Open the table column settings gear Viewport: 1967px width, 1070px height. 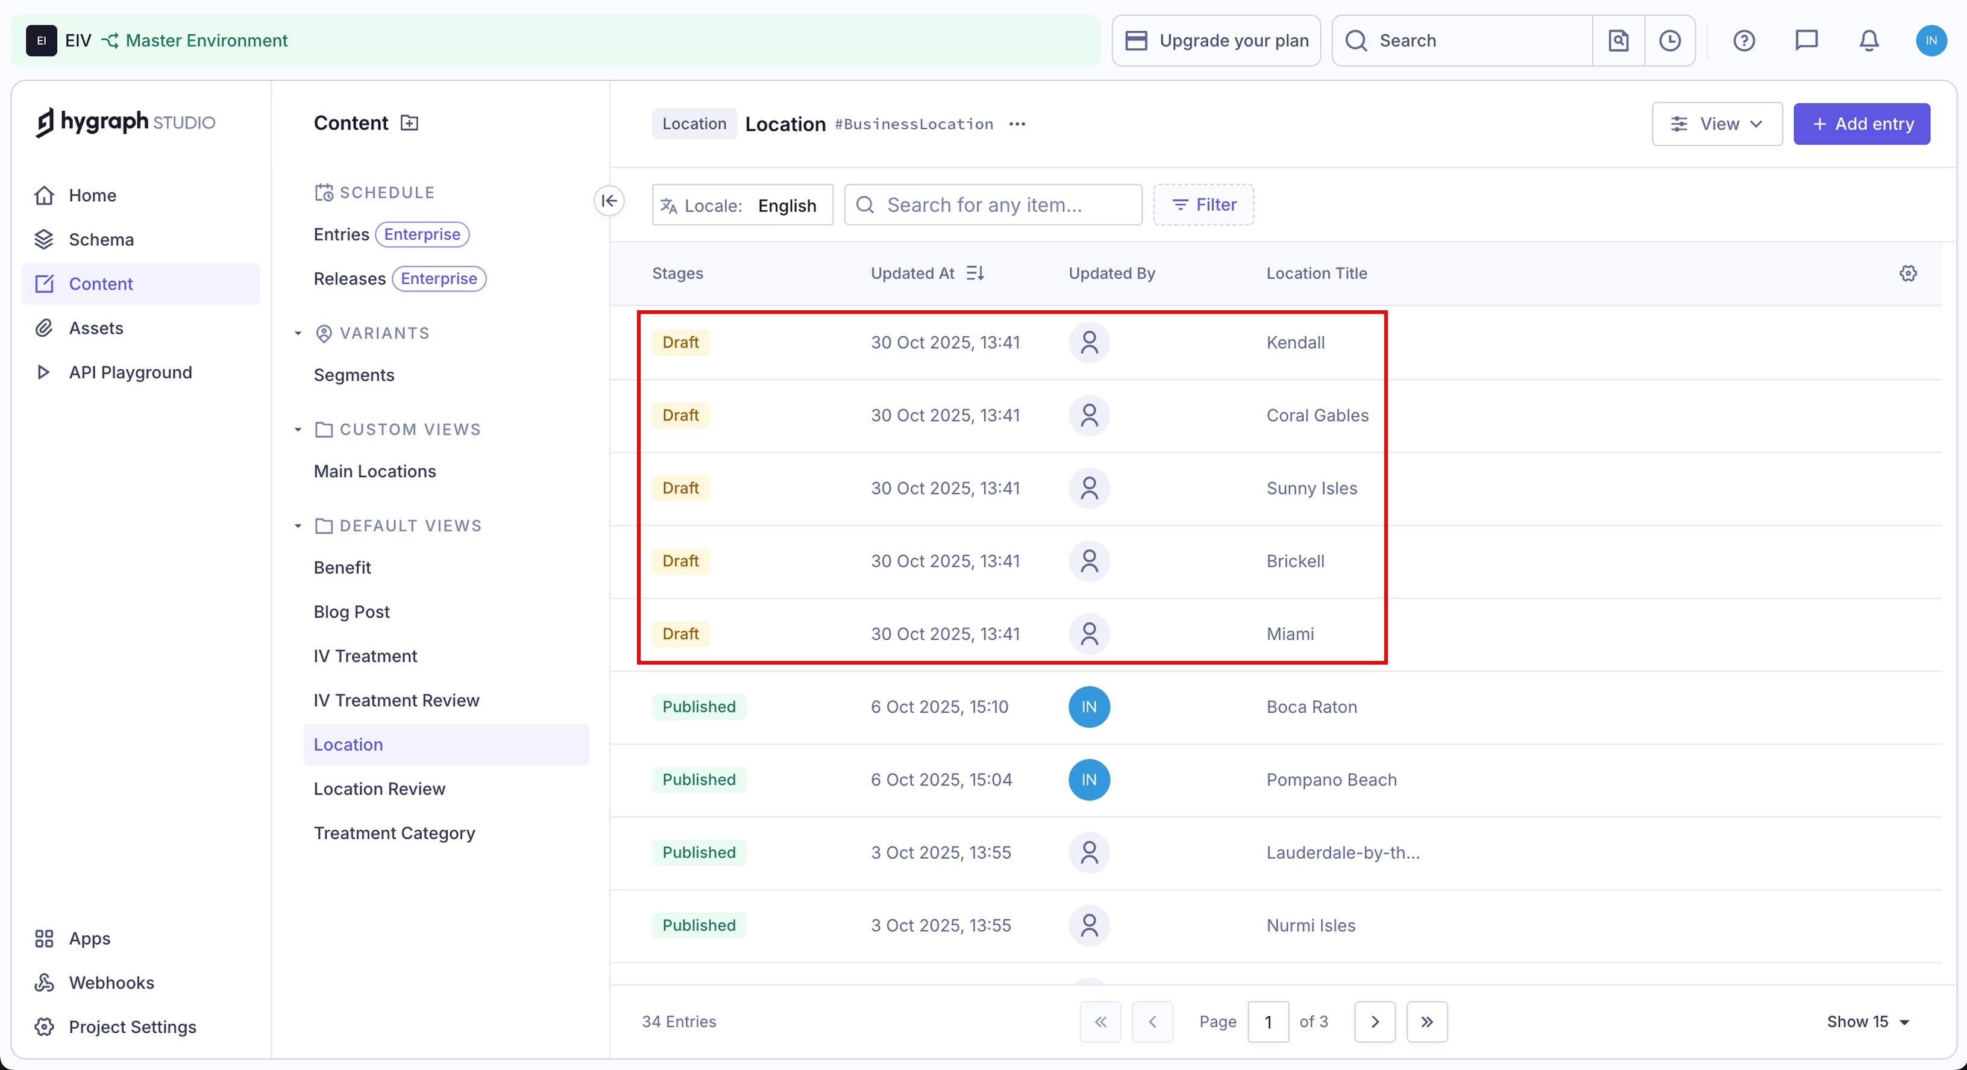[1907, 274]
